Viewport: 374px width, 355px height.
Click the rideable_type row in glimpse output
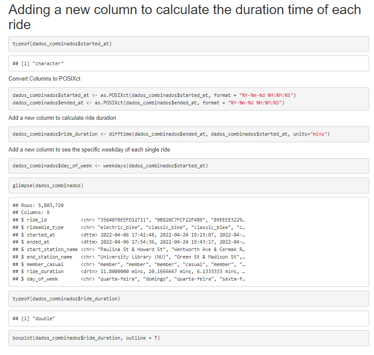point(129,227)
